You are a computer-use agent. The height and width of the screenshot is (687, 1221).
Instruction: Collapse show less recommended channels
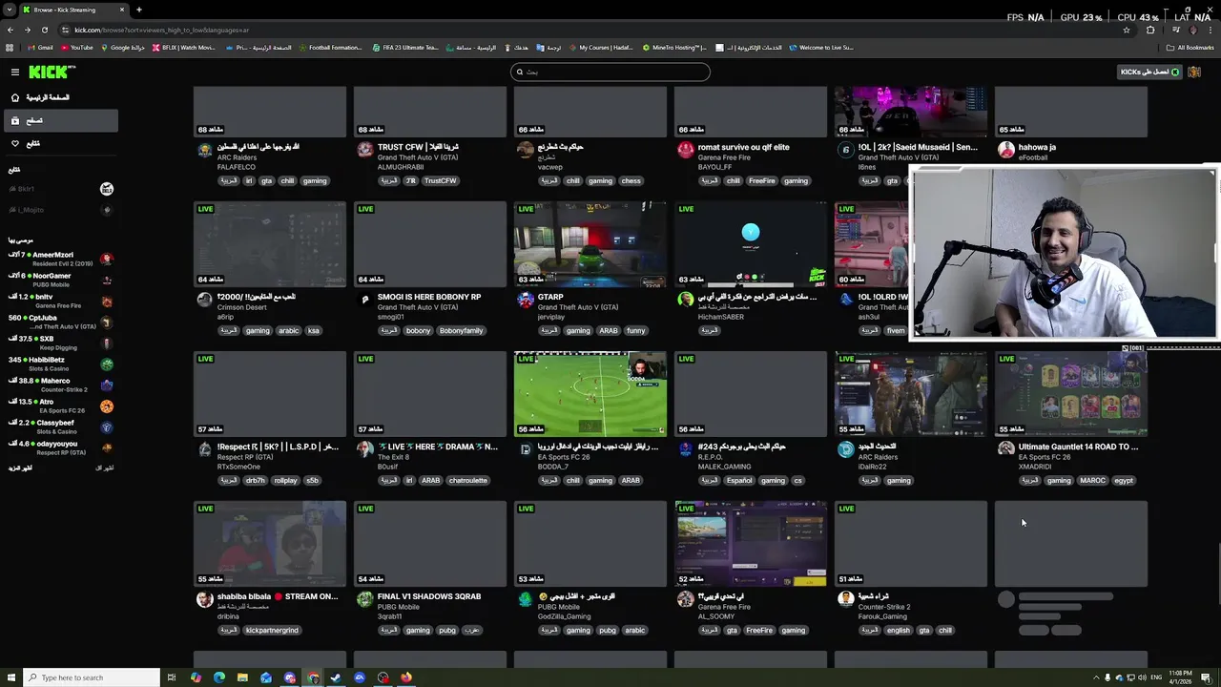tap(104, 468)
